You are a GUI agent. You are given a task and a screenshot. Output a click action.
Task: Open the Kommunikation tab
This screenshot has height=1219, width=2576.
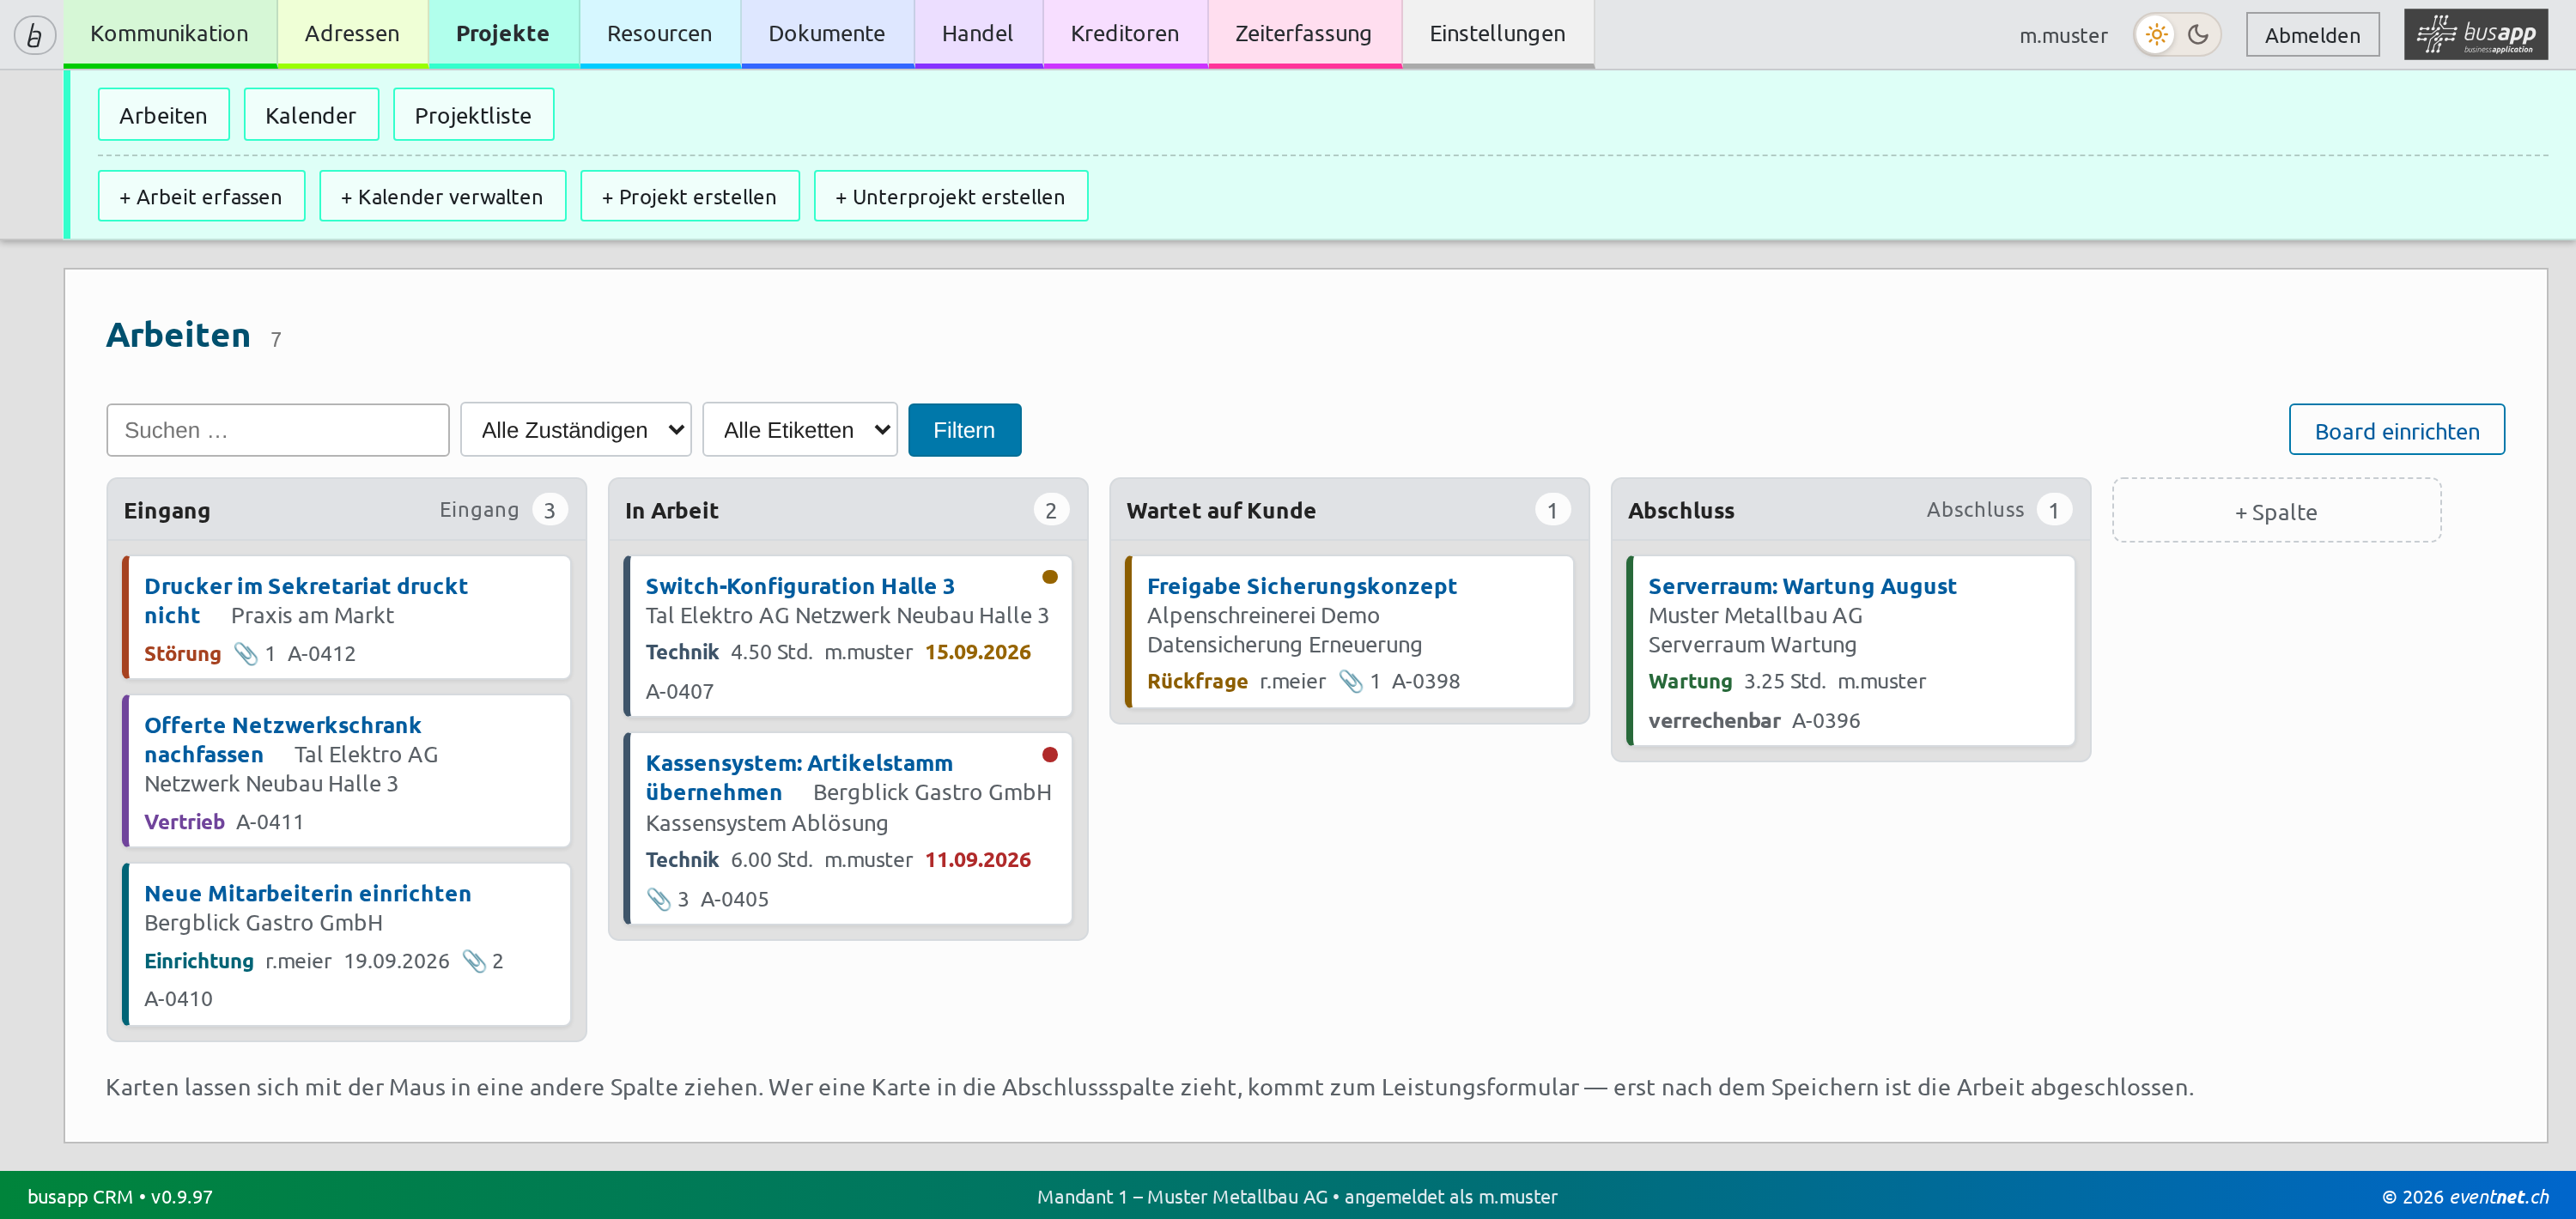coord(169,34)
